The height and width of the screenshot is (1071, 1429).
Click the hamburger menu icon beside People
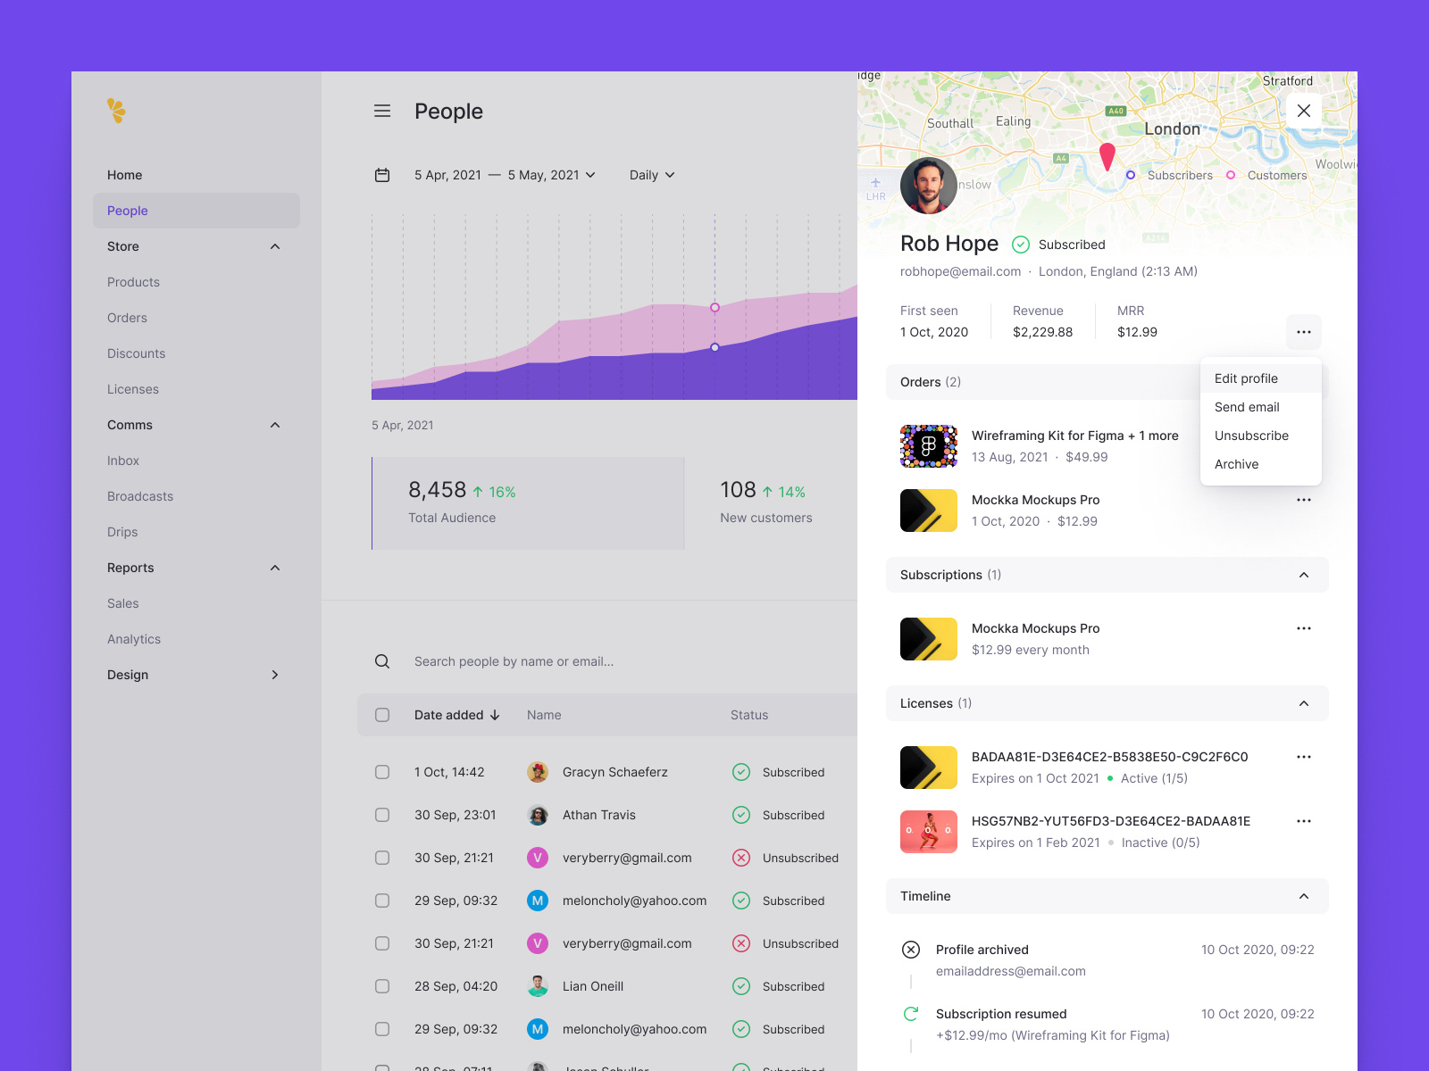[382, 111]
